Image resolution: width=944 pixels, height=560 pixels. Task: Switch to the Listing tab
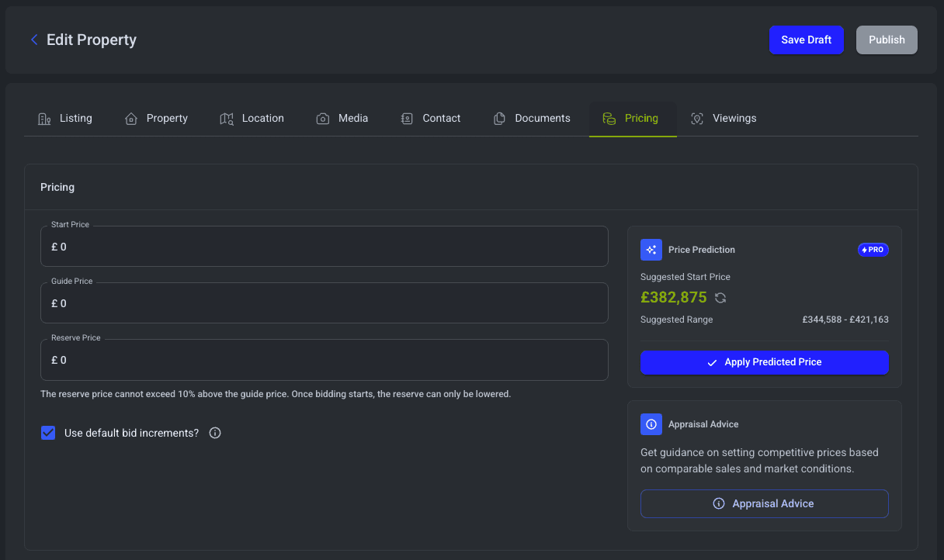pos(65,119)
